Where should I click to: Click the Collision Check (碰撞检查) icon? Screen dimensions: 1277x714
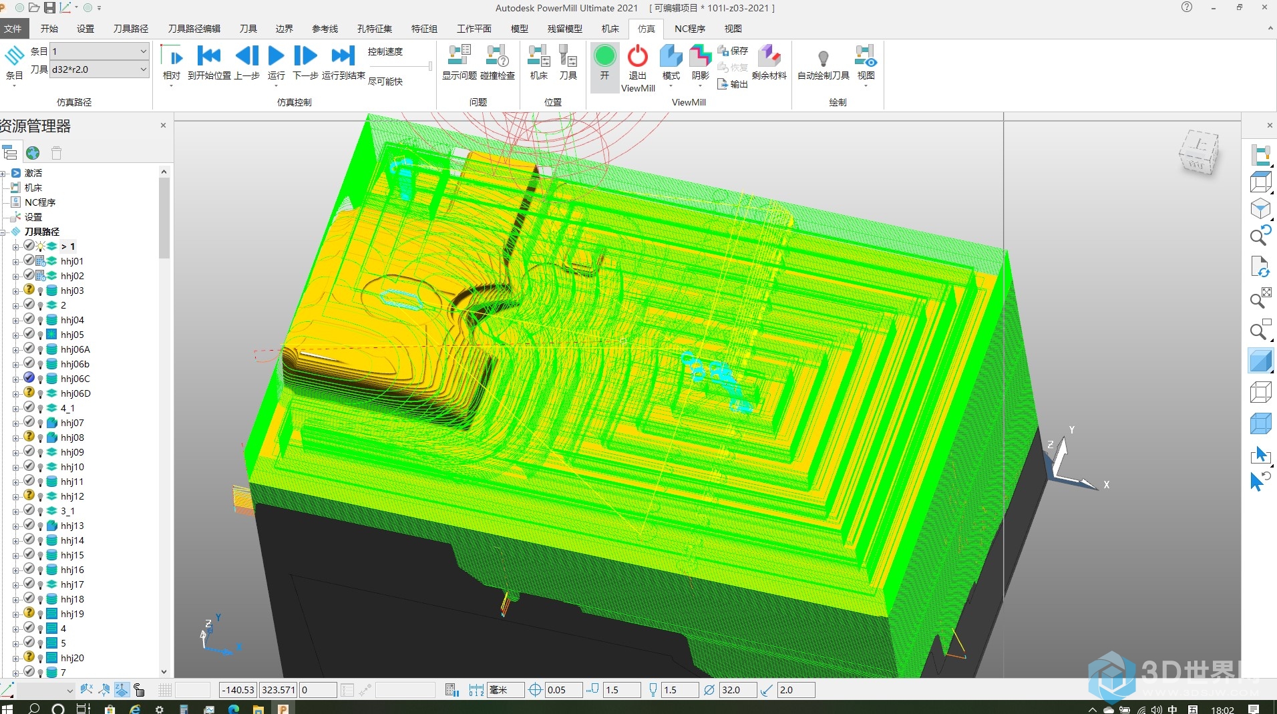(x=498, y=63)
